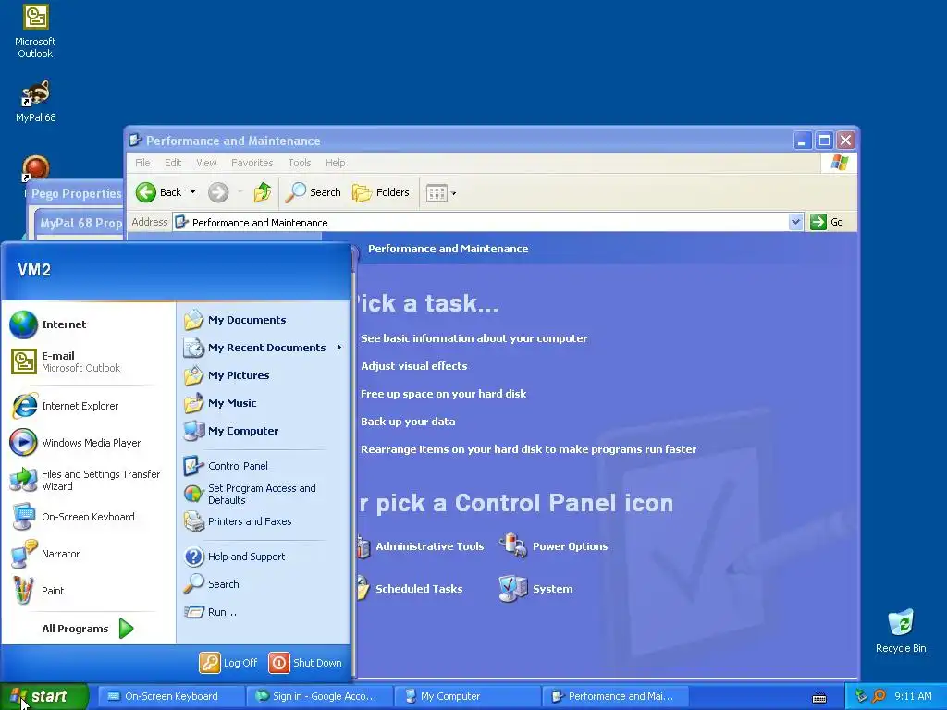Click Free up space on your hard disk

click(x=444, y=394)
